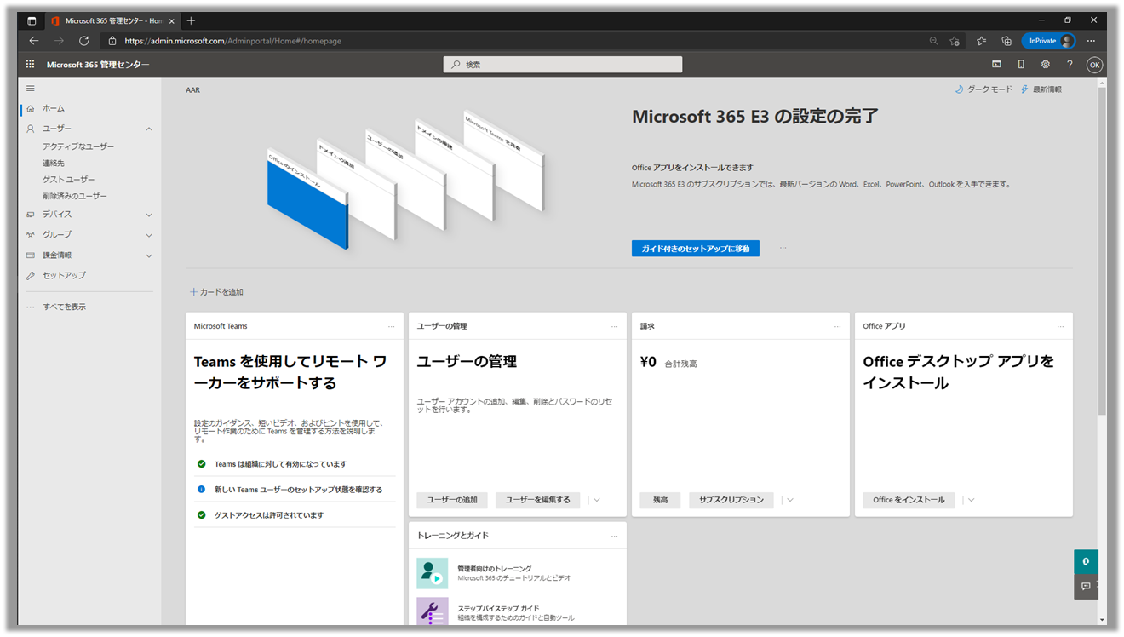Viewport: 1124px width, 637px height.
Task: Open more options on トレーニングとガイド card
Action: tap(615, 536)
